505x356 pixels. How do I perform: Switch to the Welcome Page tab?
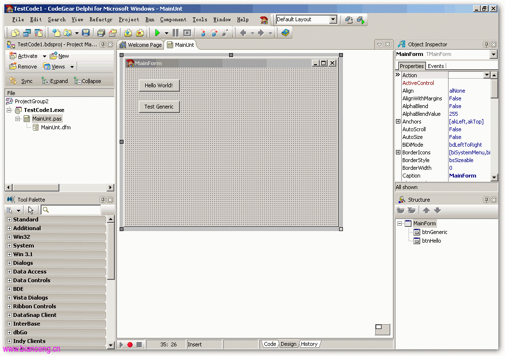coord(140,45)
